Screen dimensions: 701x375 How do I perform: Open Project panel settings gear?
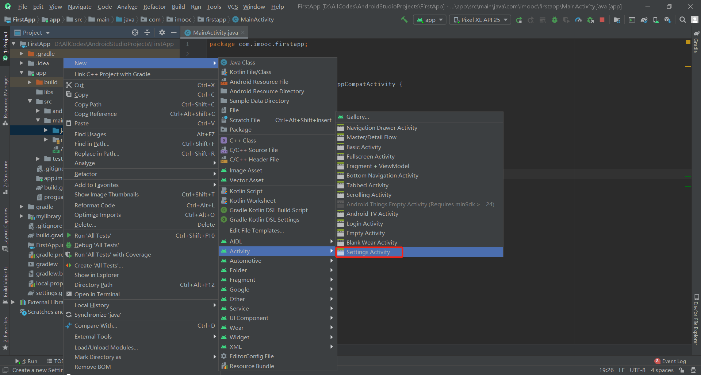coord(162,32)
